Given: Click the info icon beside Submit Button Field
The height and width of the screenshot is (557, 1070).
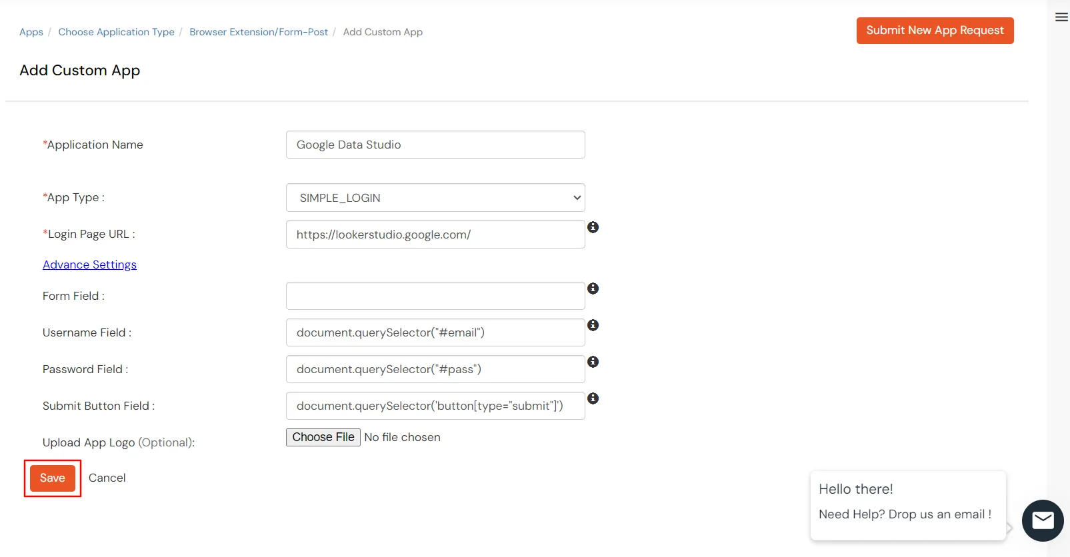Looking at the screenshot, I should click(593, 398).
